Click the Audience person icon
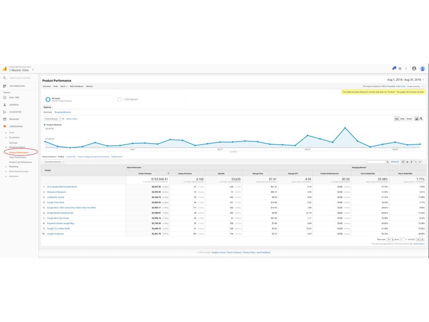 coord(5,105)
